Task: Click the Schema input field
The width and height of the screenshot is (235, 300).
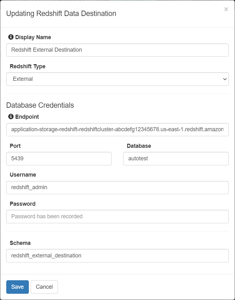Action: [x=118, y=256]
